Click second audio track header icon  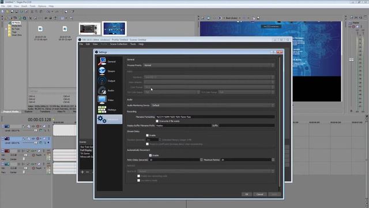tap(7, 164)
